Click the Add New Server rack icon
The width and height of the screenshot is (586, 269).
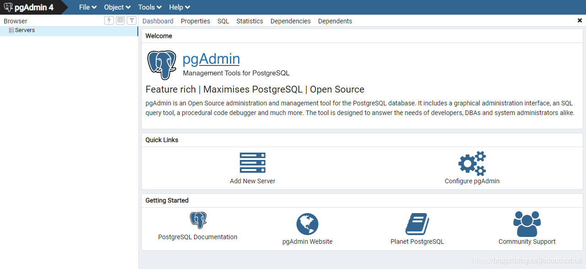coord(253,163)
